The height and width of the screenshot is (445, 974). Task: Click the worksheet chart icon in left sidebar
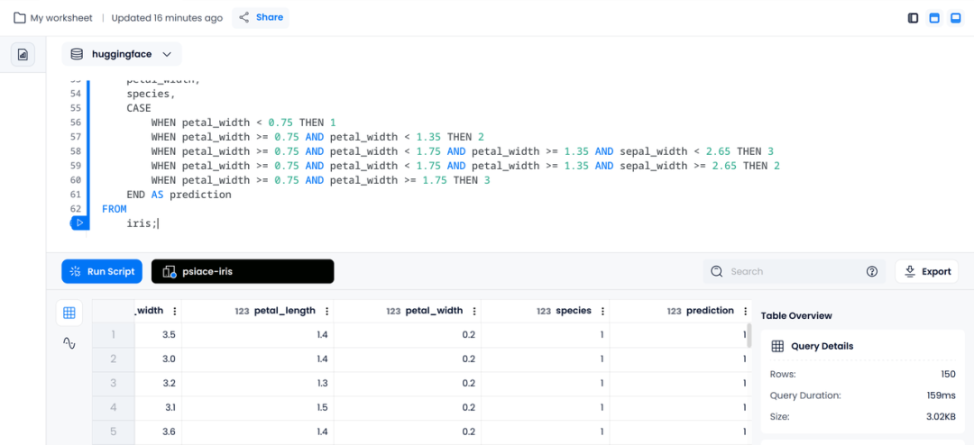click(23, 55)
